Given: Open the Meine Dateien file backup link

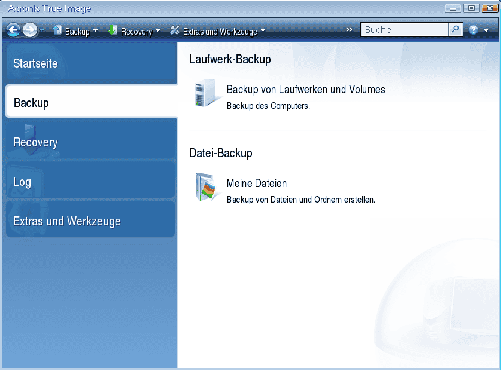Looking at the screenshot, I should coord(257,184).
